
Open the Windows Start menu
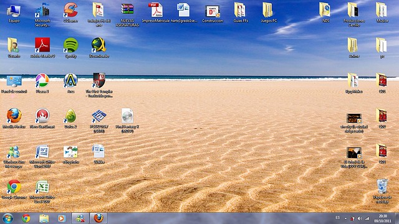click(7, 218)
